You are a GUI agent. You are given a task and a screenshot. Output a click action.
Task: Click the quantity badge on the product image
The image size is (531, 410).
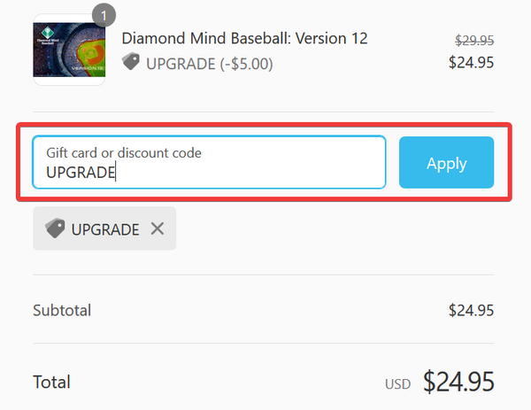(104, 15)
